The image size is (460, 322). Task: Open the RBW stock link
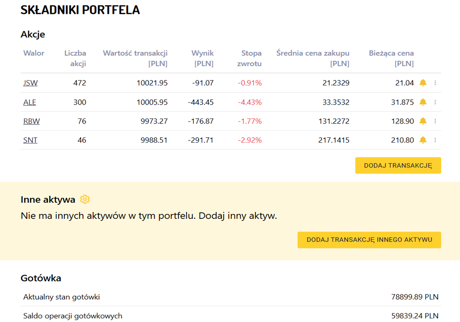[x=31, y=121]
